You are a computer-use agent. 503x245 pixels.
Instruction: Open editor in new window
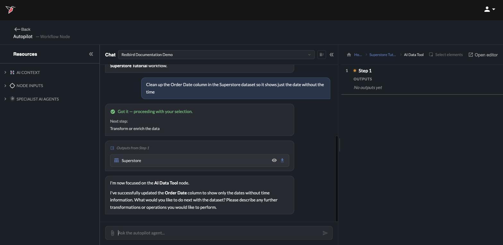[x=483, y=55]
